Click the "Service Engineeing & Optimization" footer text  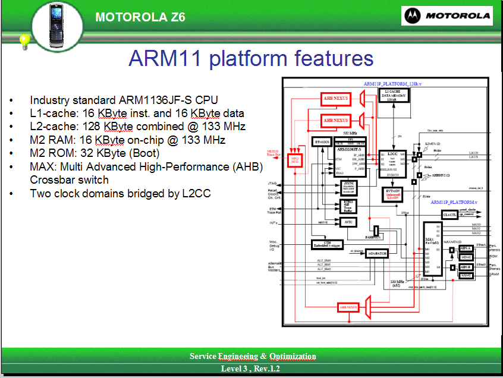[253, 356]
